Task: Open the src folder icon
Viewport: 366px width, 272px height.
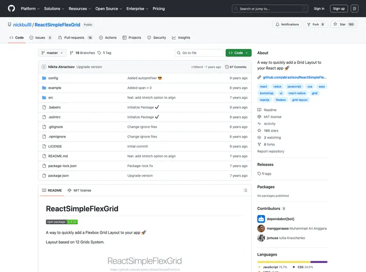Action: point(44,98)
